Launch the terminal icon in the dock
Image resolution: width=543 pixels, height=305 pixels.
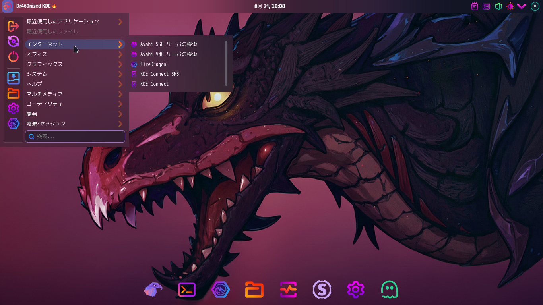click(187, 290)
